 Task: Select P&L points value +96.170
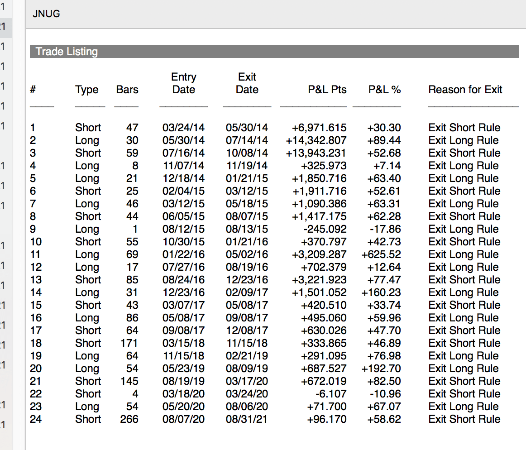[326, 420]
